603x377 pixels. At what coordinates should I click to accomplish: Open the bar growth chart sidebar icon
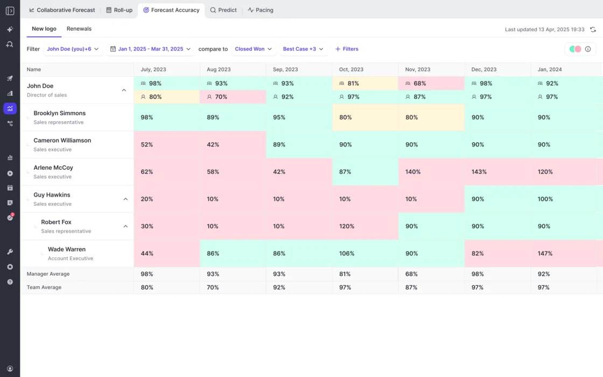(x=10, y=94)
